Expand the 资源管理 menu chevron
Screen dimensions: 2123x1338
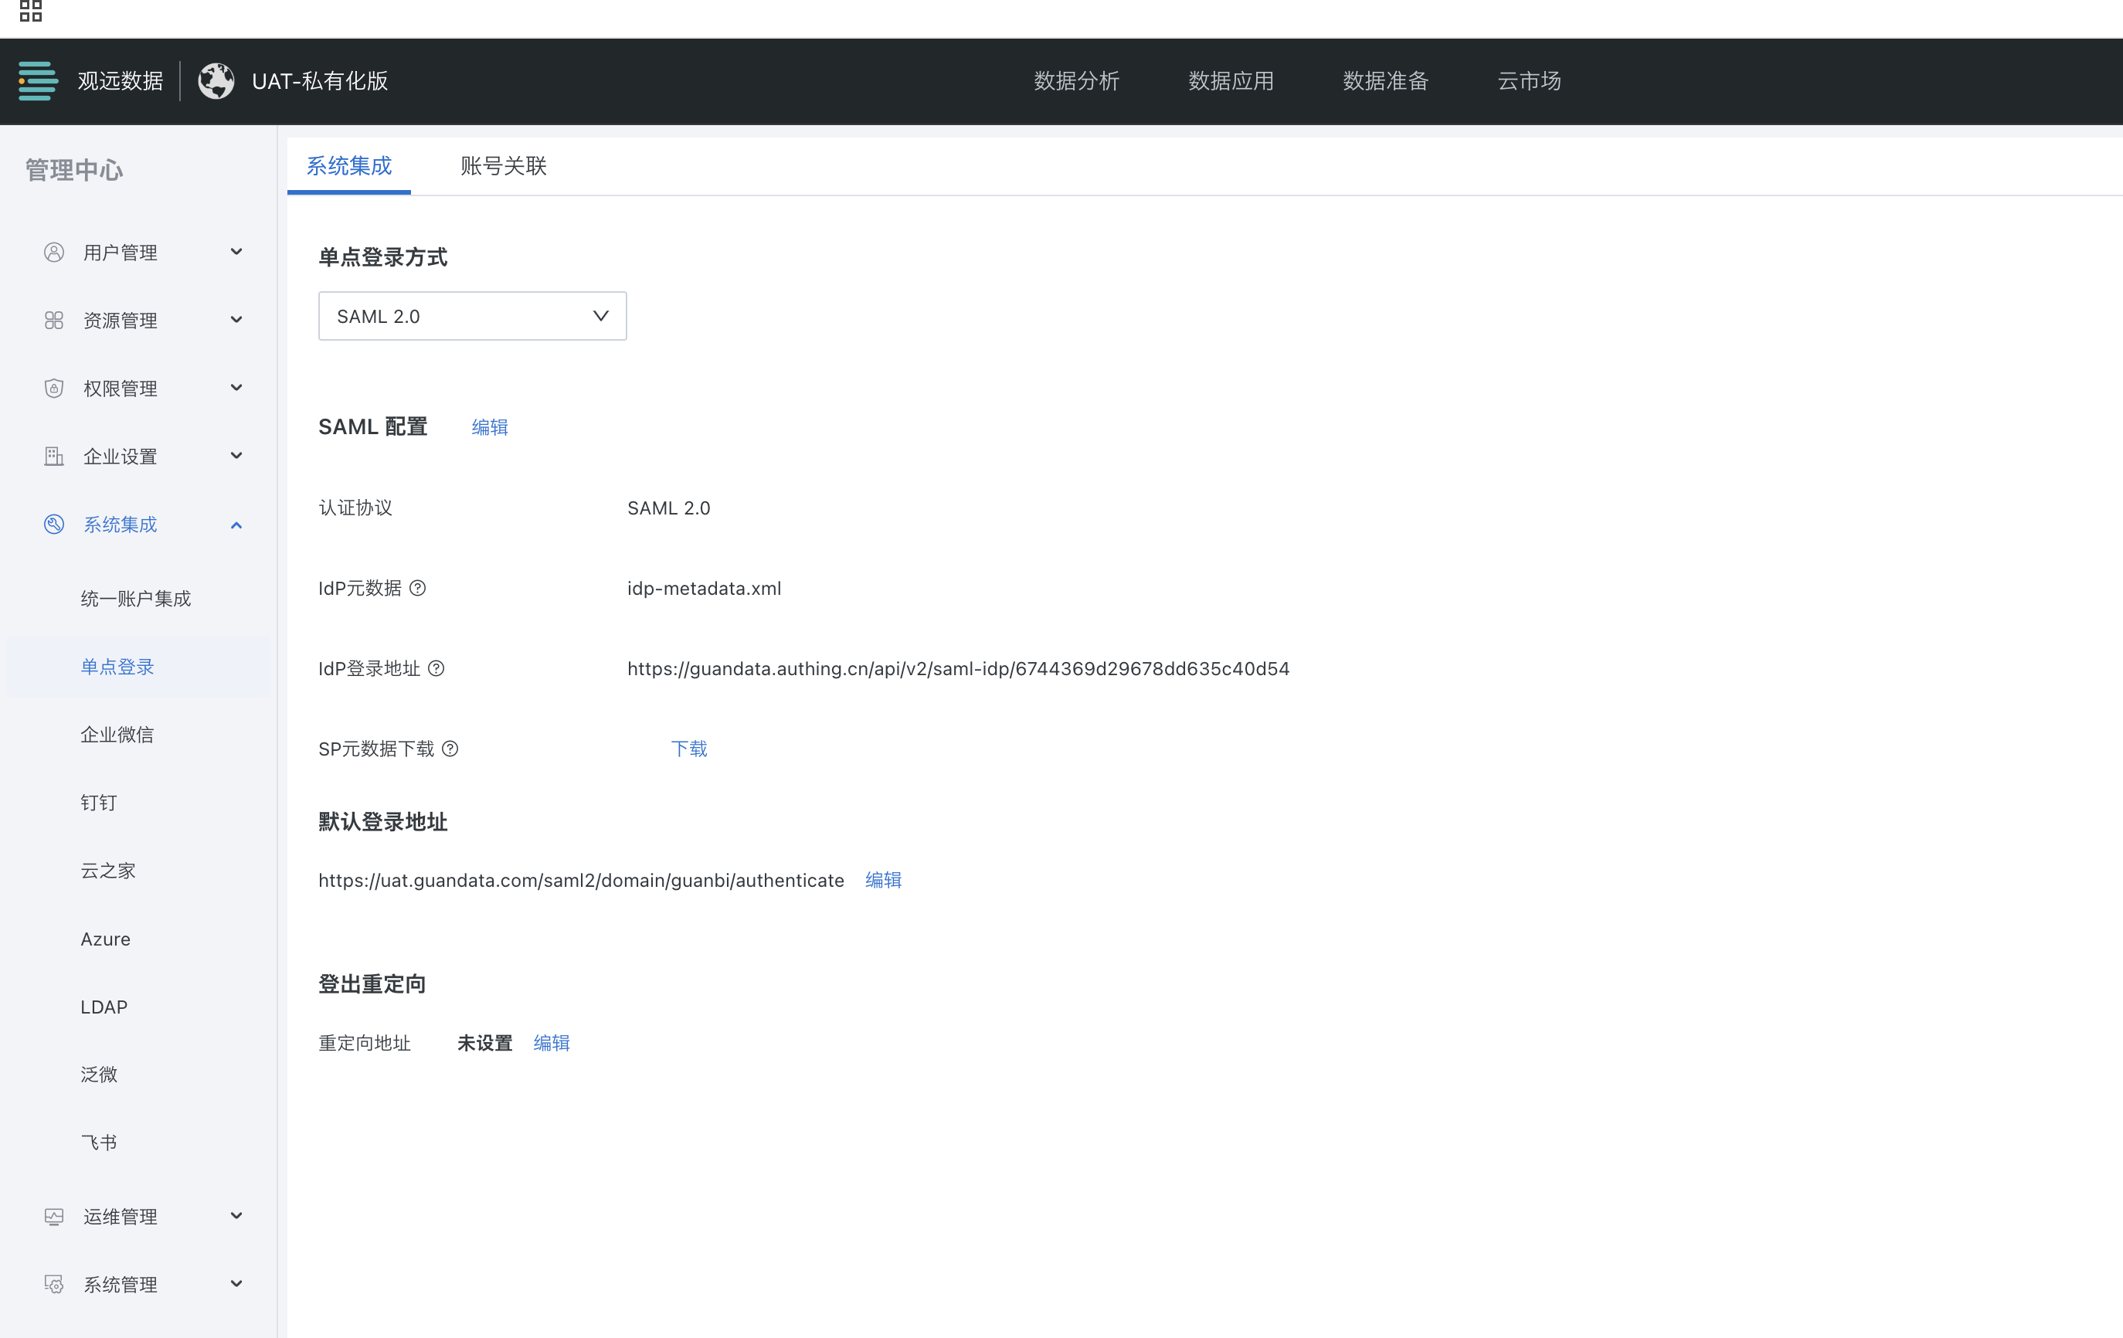tap(236, 320)
